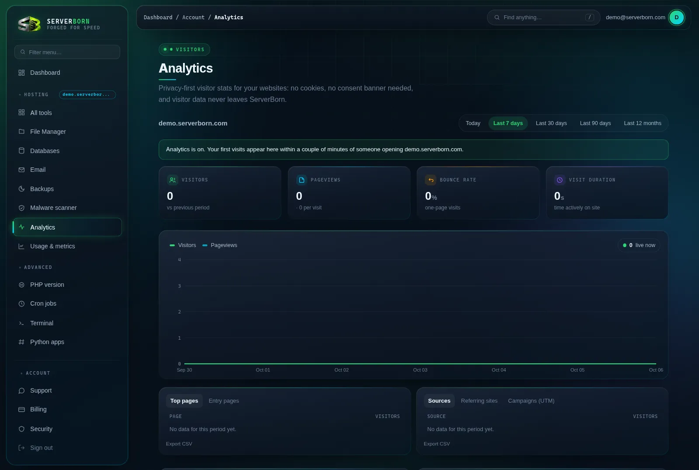Click the 0 live now badge
Viewport: 699px width, 470px height.
click(x=639, y=245)
